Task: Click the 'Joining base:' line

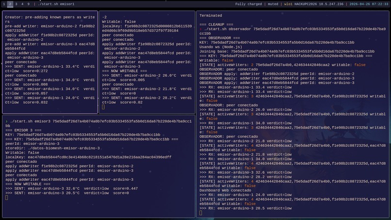Action: (x=287, y=51)
